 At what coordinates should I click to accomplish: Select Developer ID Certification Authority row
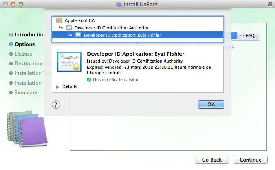tap(111, 28)
